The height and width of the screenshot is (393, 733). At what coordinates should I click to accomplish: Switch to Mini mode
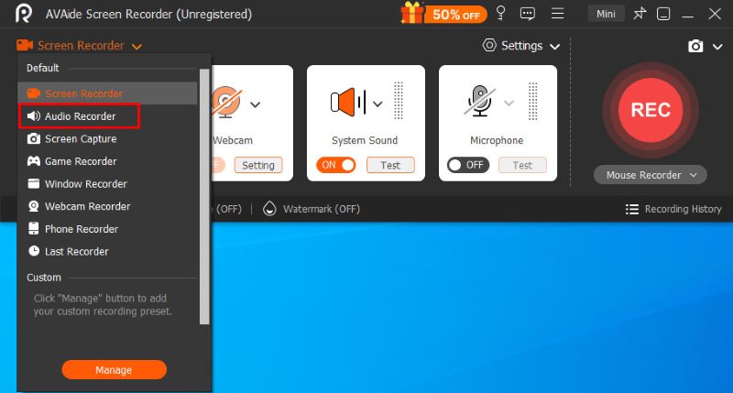pos(606,14)
